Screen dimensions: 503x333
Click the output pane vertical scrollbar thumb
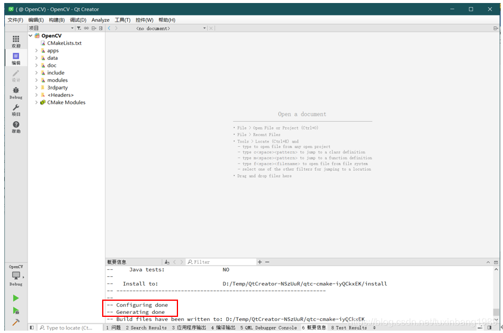[496, 312]
